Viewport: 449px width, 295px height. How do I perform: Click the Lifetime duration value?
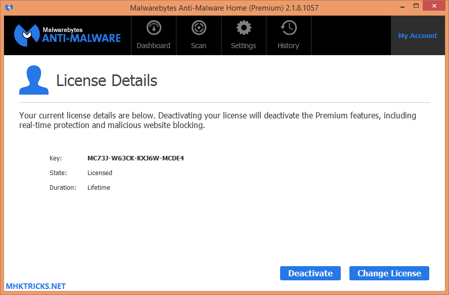pyautogui.click(x=99, y=188)
